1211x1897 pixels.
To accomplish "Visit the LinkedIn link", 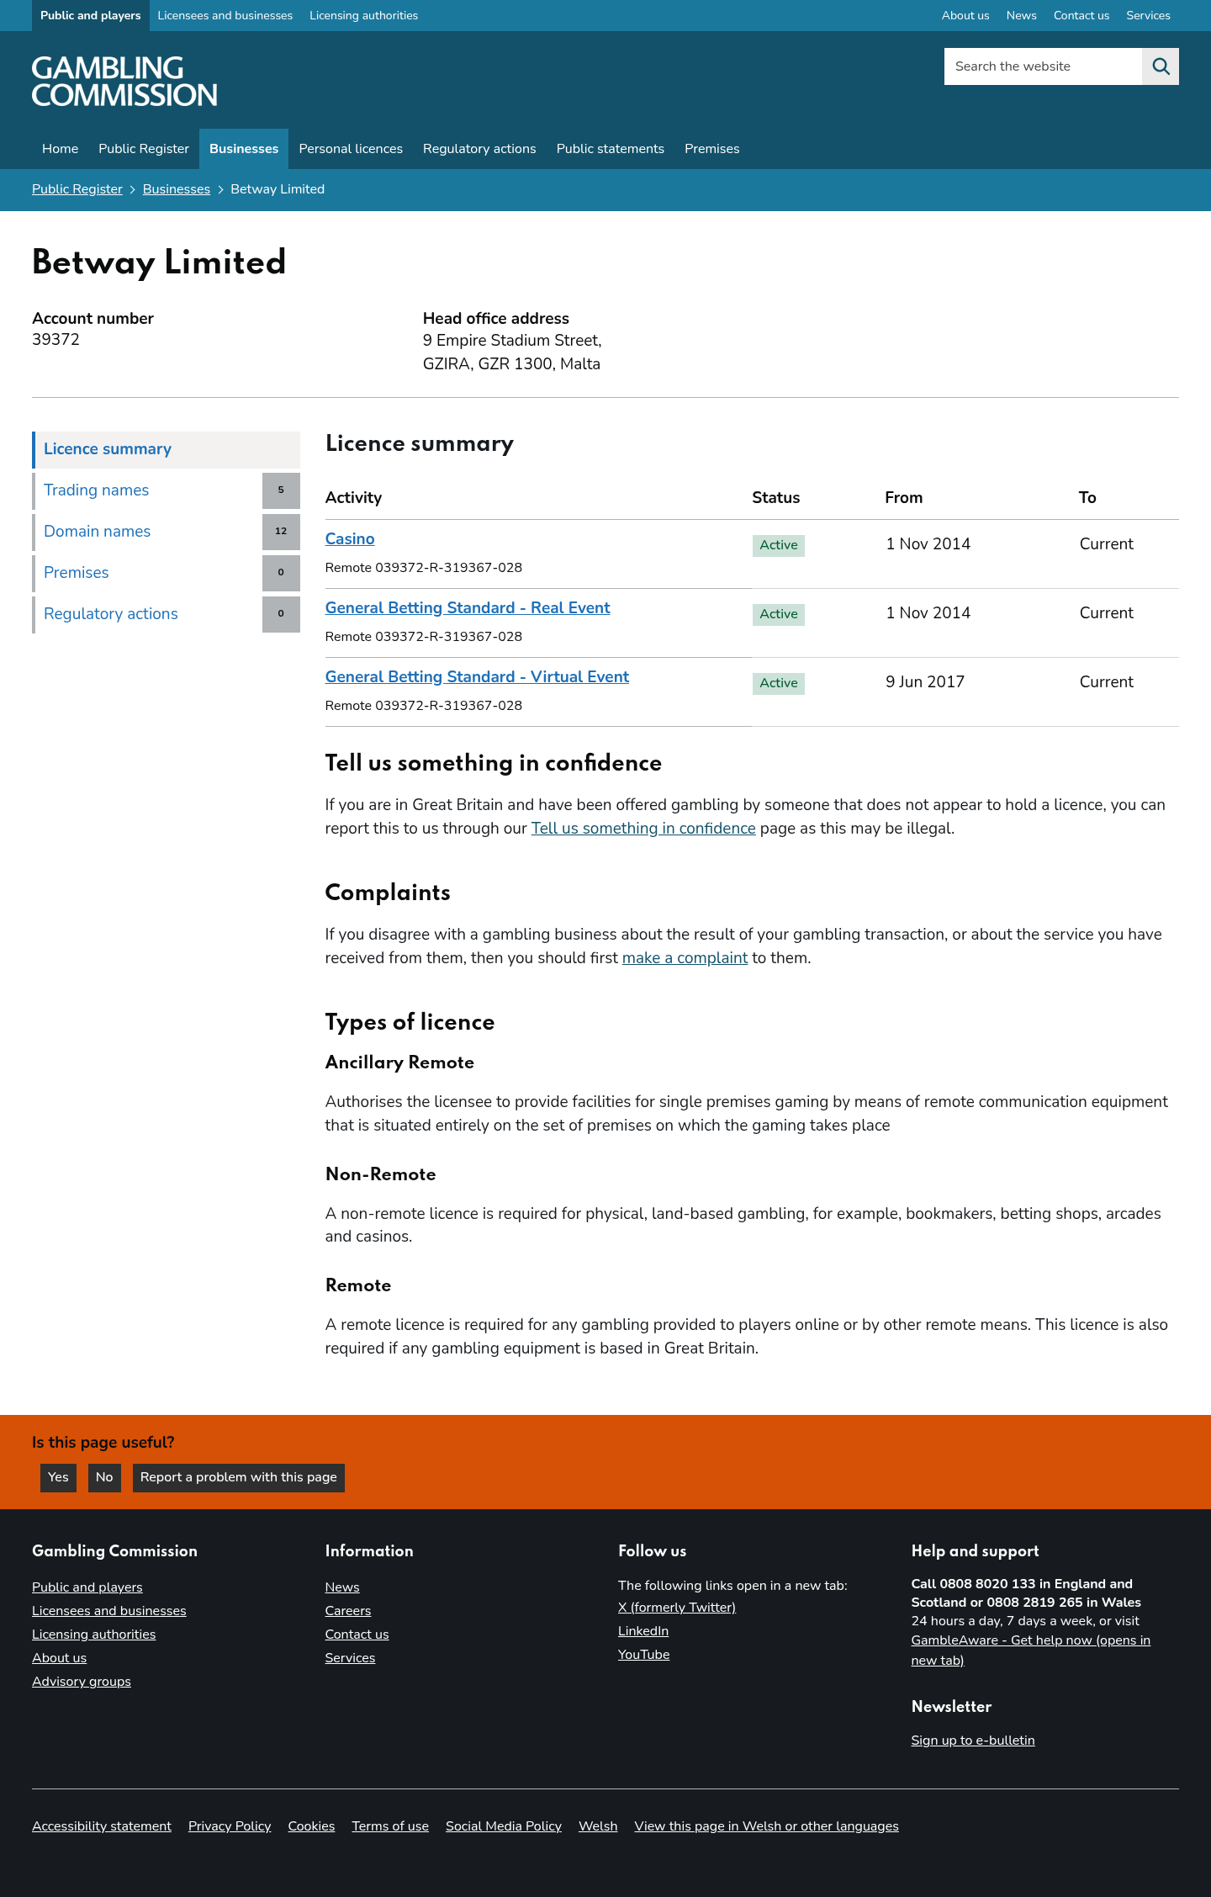I will coord(643,1631).
